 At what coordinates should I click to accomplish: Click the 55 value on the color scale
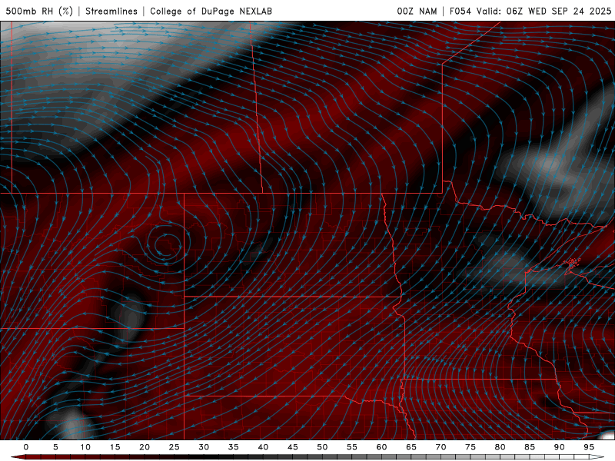tap(352, 447)
